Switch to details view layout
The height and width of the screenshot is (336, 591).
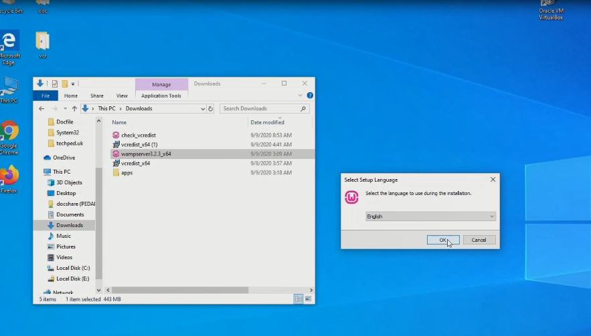click(x=299, y=299)
